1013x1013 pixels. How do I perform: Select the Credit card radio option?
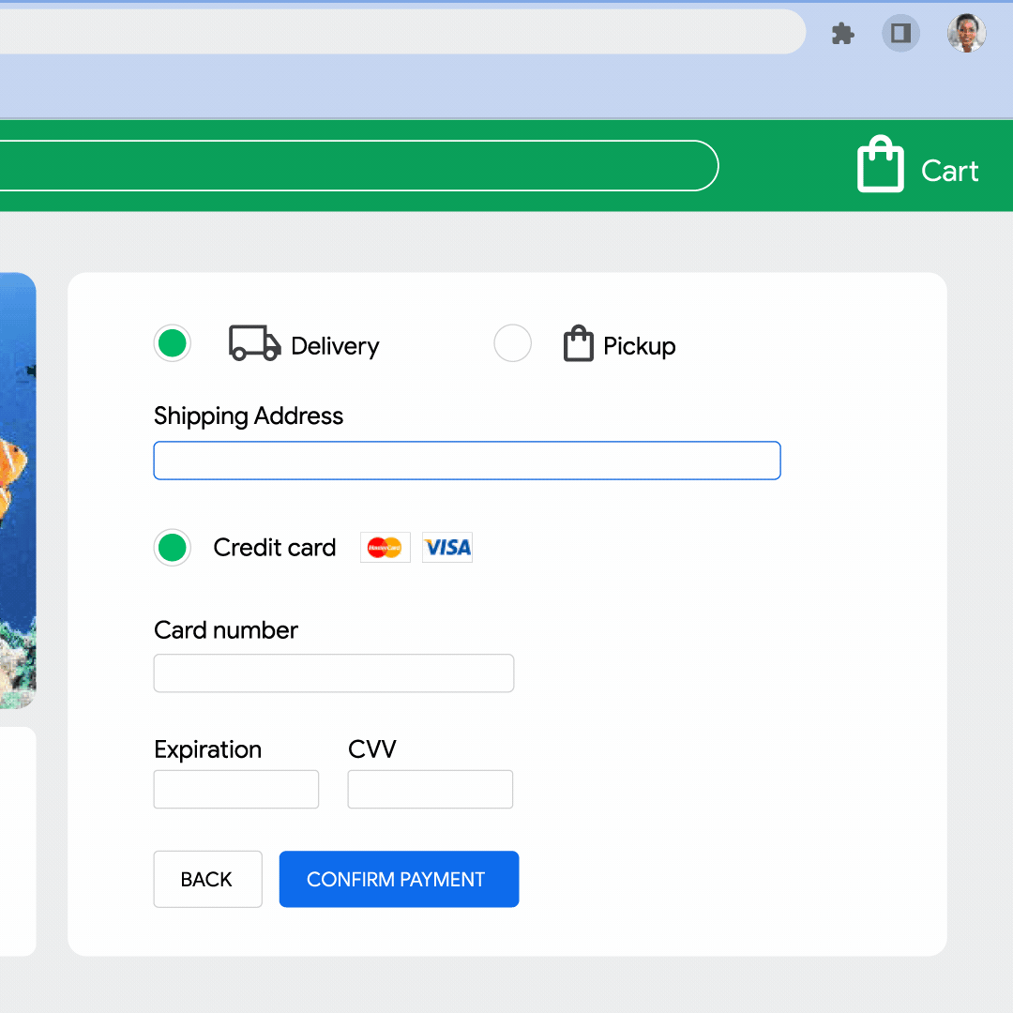pyautogui.click(x=173, y=548)
